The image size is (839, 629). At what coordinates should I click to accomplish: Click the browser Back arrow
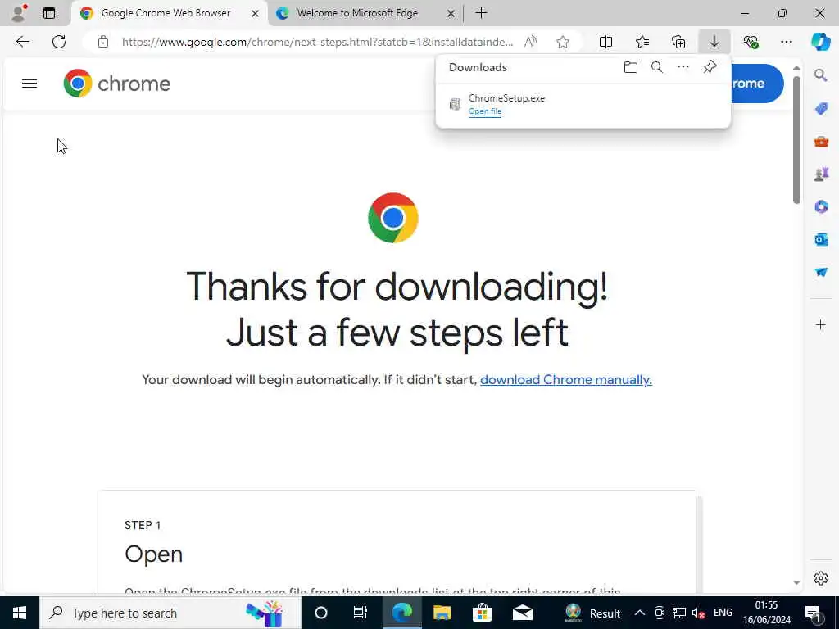(x=22, y=42)
